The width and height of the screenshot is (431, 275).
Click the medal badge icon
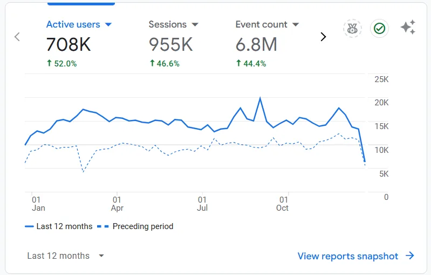click(352, 29)
